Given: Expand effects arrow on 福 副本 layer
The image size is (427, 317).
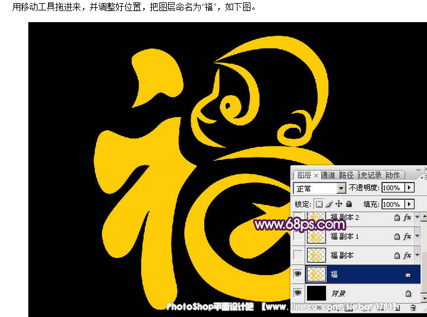Looking at the screenshot, I should [417, 255].
